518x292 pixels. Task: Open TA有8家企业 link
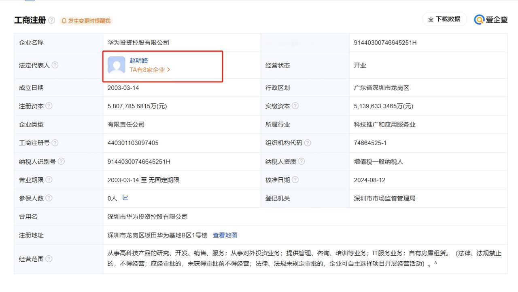(150, 70)
